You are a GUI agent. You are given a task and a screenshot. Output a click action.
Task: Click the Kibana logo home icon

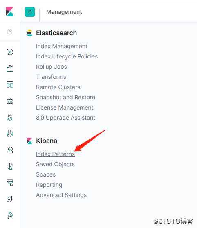(10, 11)
